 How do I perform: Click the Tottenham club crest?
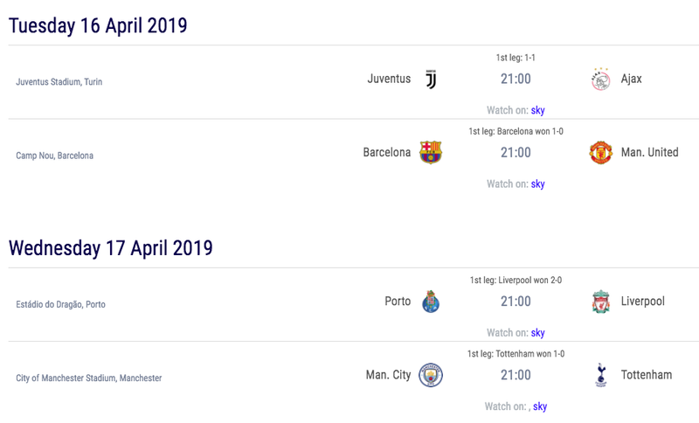(601, 375)
